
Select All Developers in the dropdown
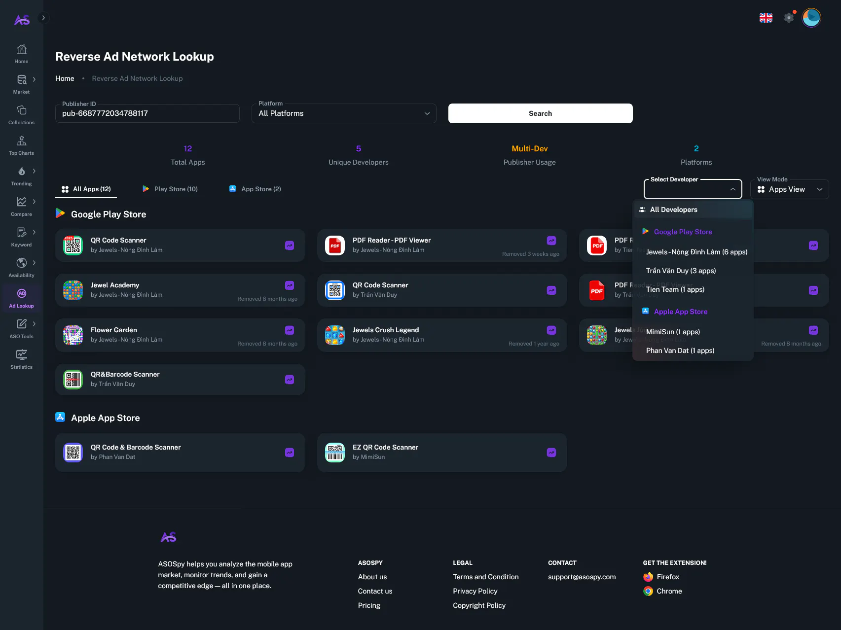click(x=693, y=210)
